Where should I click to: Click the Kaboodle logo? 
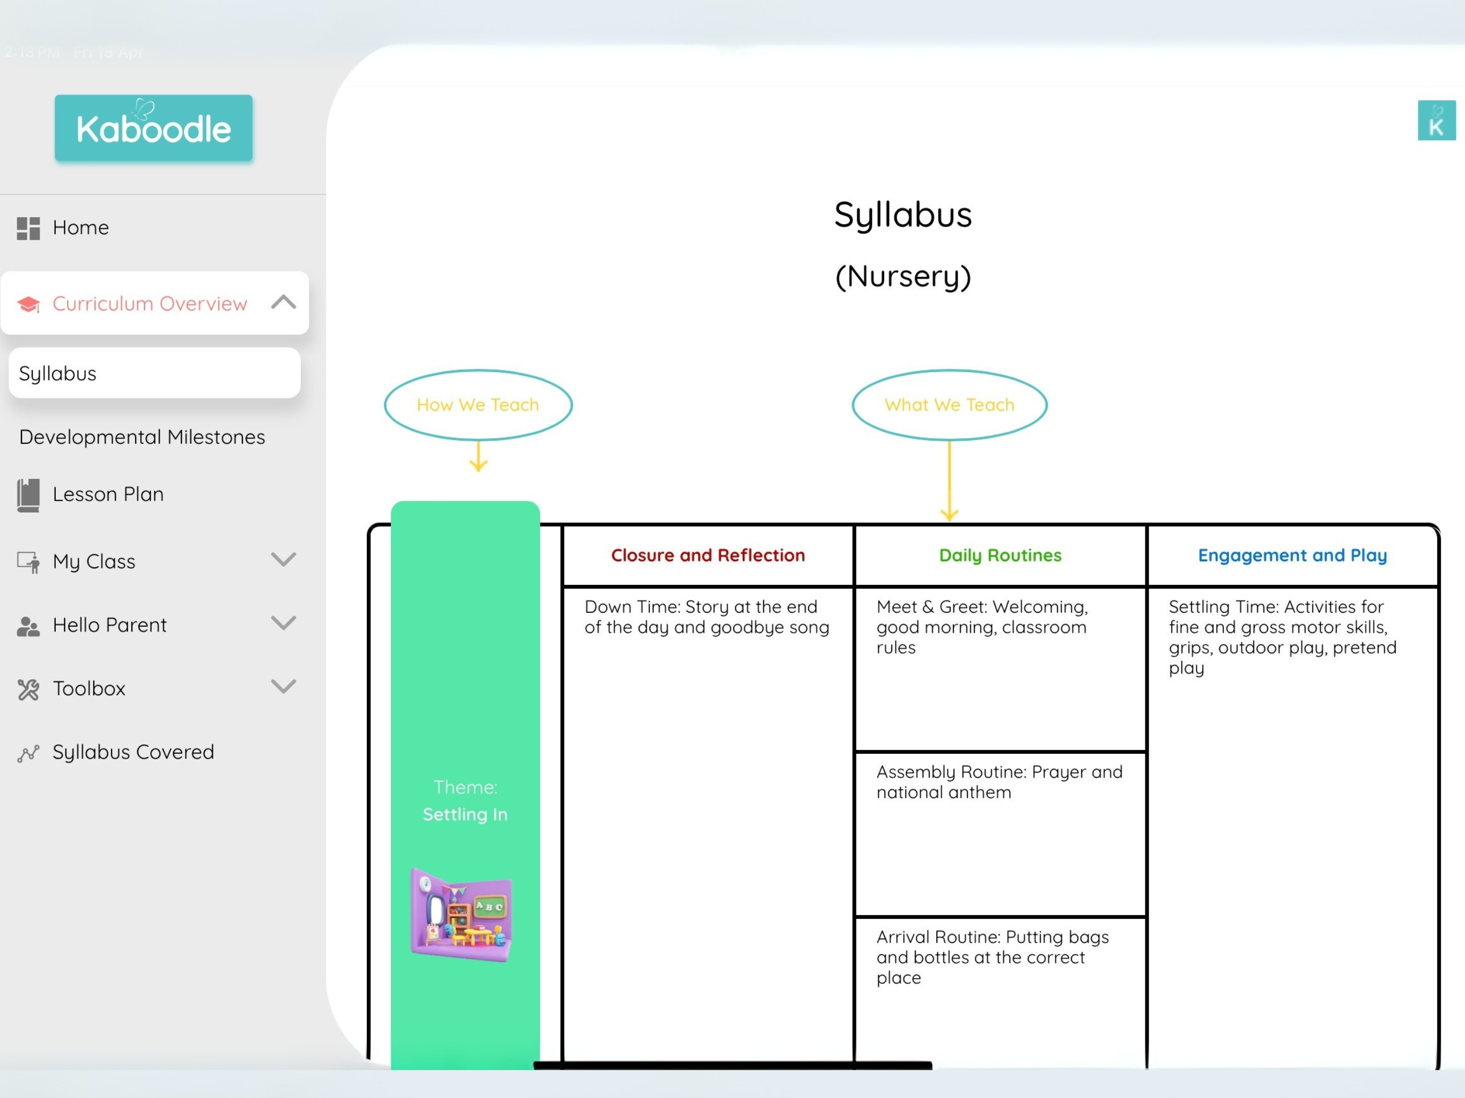[153, 128]
